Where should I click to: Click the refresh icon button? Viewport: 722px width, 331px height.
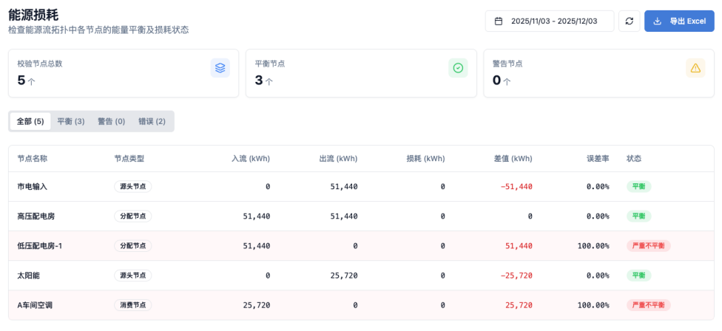tap(629, 21)
